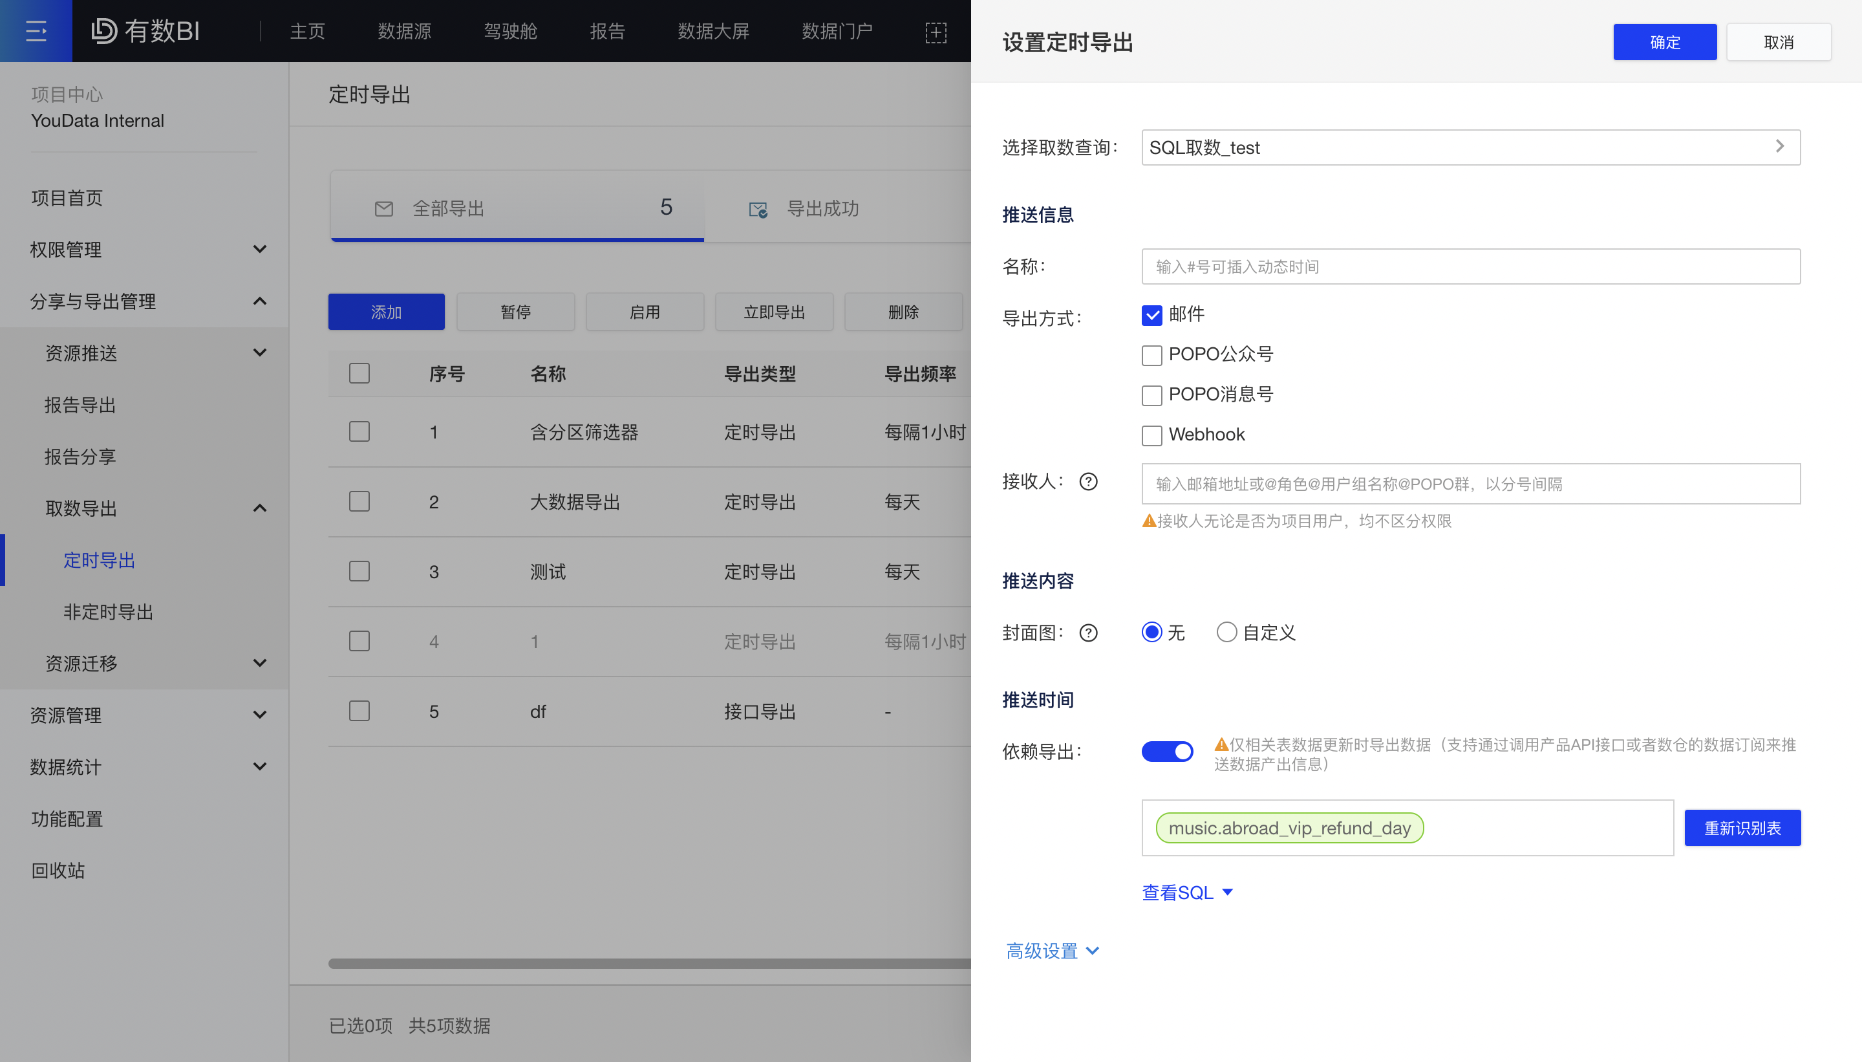Click the hamburger menu icon top-left

[x=36, y=30]
